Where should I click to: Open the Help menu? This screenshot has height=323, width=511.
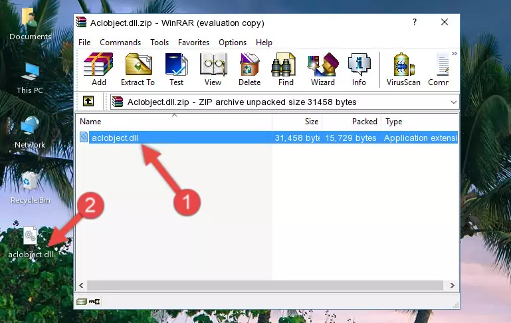point(264,43)
